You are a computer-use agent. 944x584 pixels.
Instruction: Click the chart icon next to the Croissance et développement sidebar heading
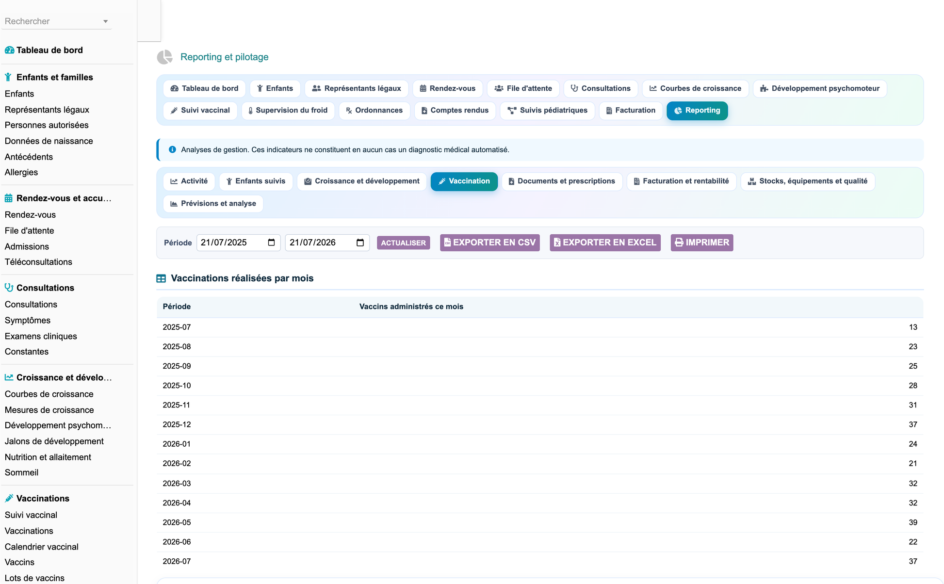click(x=9, y=377)
